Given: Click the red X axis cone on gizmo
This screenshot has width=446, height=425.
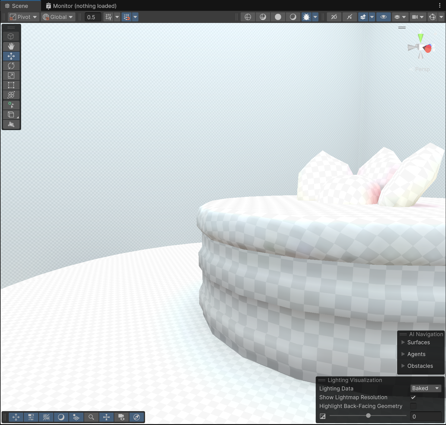Looking at the screenshot, I should (x=428, y=48).
